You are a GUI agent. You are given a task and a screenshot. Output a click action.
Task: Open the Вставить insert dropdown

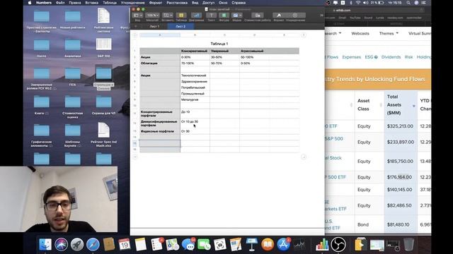click(x=168, y=16)
